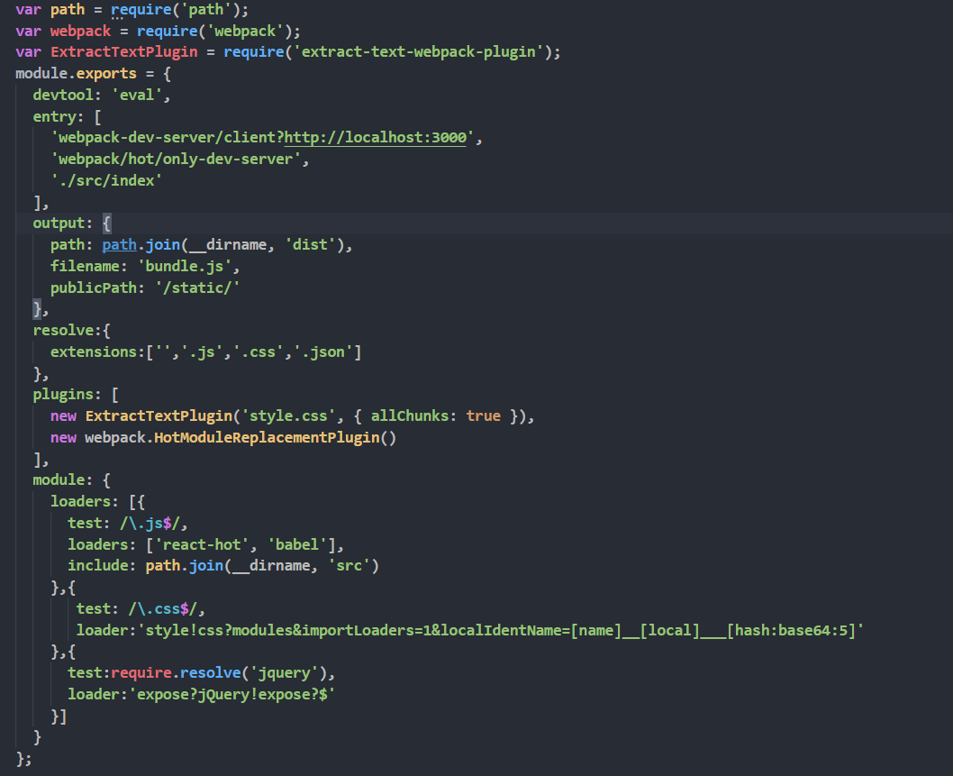The image size is (953, 776).
Task: Select the '/static/' string
Action: pyautogui.click(x=197, y=287)
